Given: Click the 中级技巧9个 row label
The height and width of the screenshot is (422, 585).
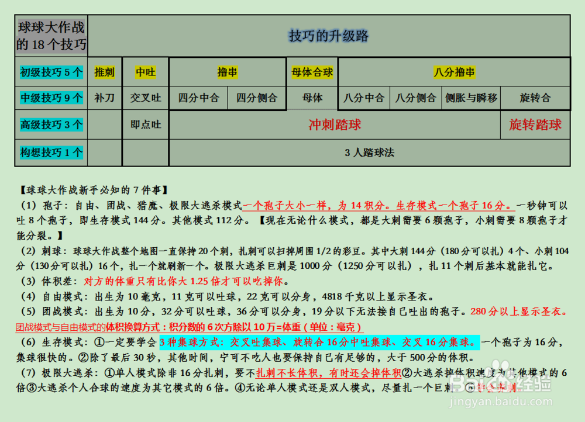Looking at the screenshot, I should tap(50, 98).
